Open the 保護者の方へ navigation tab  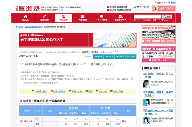coord(121,18)
